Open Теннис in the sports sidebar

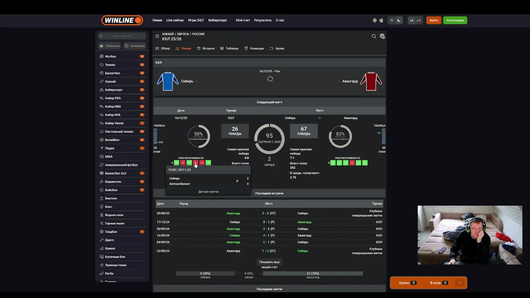click(x=122, y=65)
